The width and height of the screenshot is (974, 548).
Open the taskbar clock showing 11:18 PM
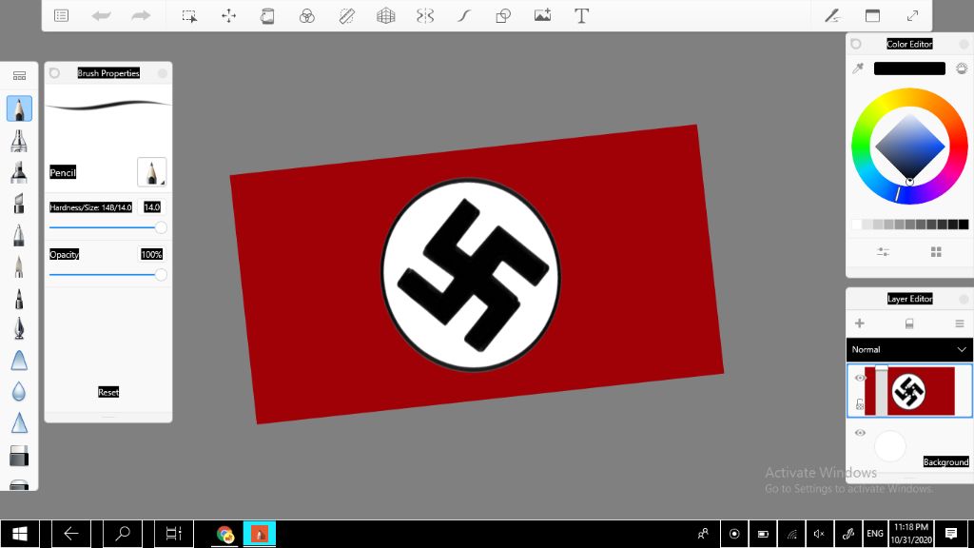coord(911,534)
